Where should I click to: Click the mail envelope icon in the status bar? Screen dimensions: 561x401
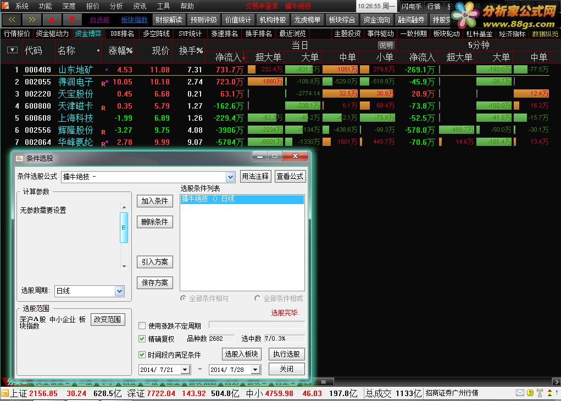point(520,393)
